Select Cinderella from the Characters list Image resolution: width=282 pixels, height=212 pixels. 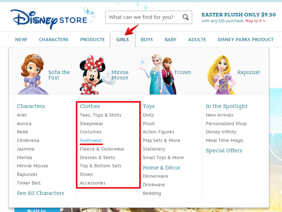(28, 140)
